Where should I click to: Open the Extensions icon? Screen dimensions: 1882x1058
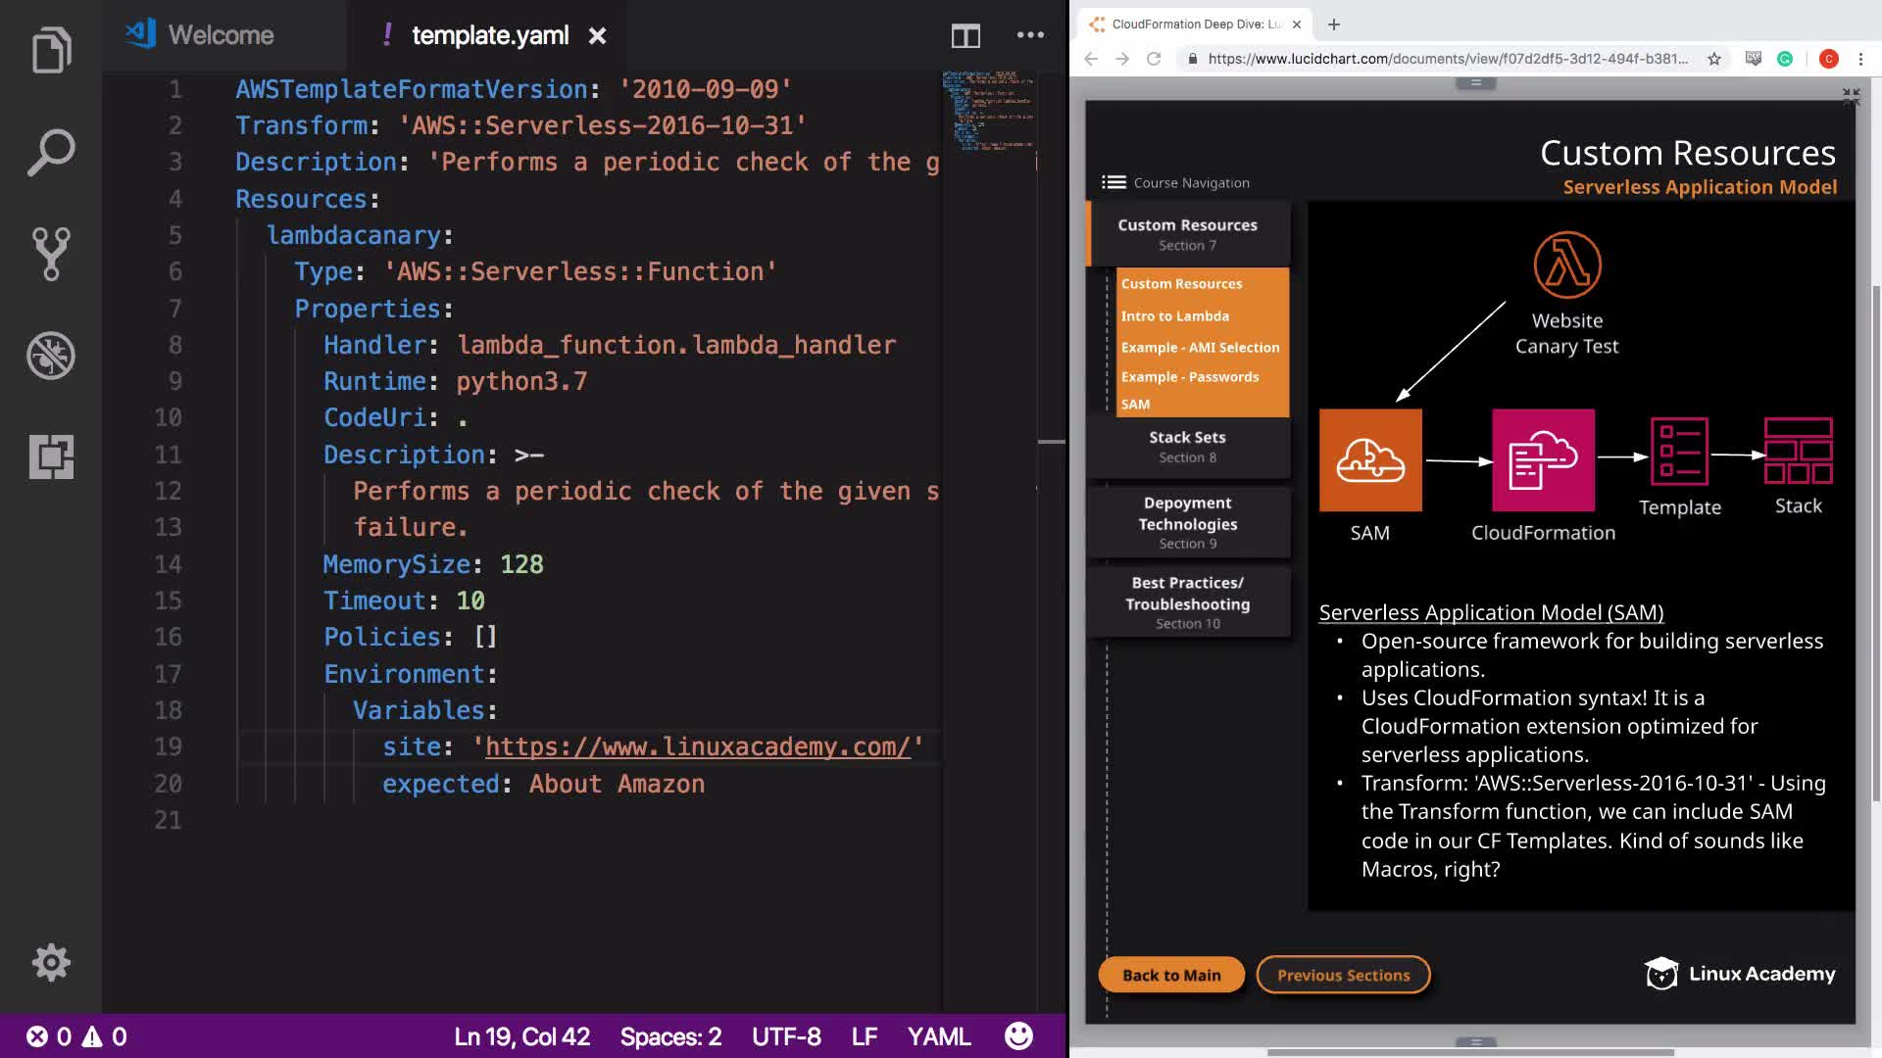coord(51,457)
